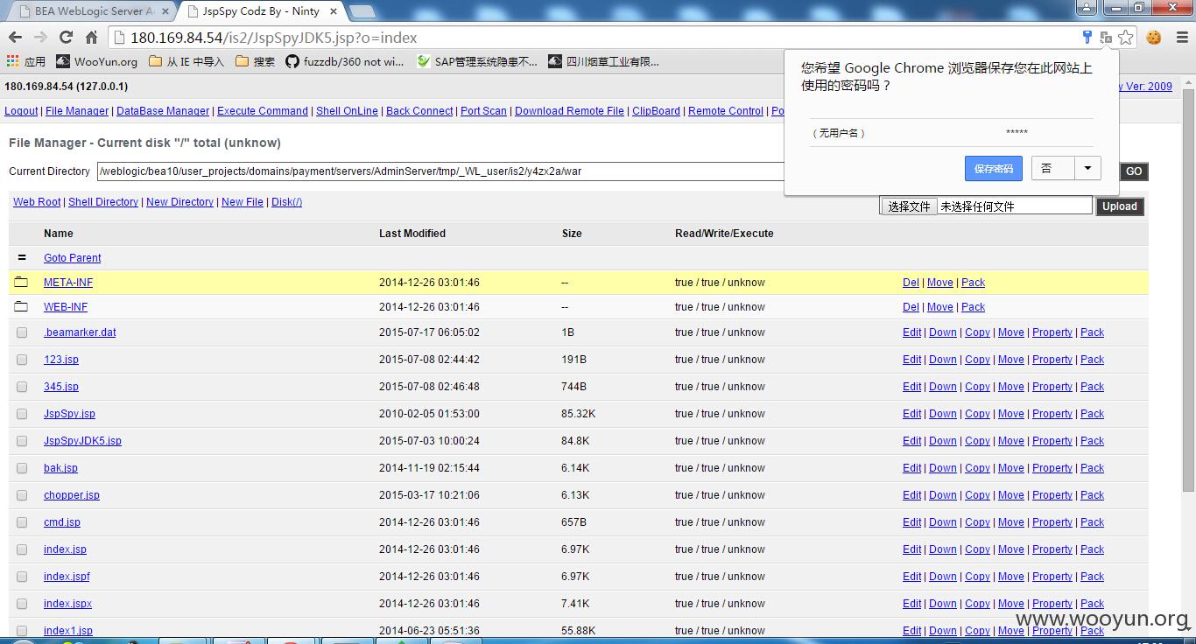1196x644 pixels.
Task: View Property of JspSpyJDK5.jsp
Action: [1052, 441]
